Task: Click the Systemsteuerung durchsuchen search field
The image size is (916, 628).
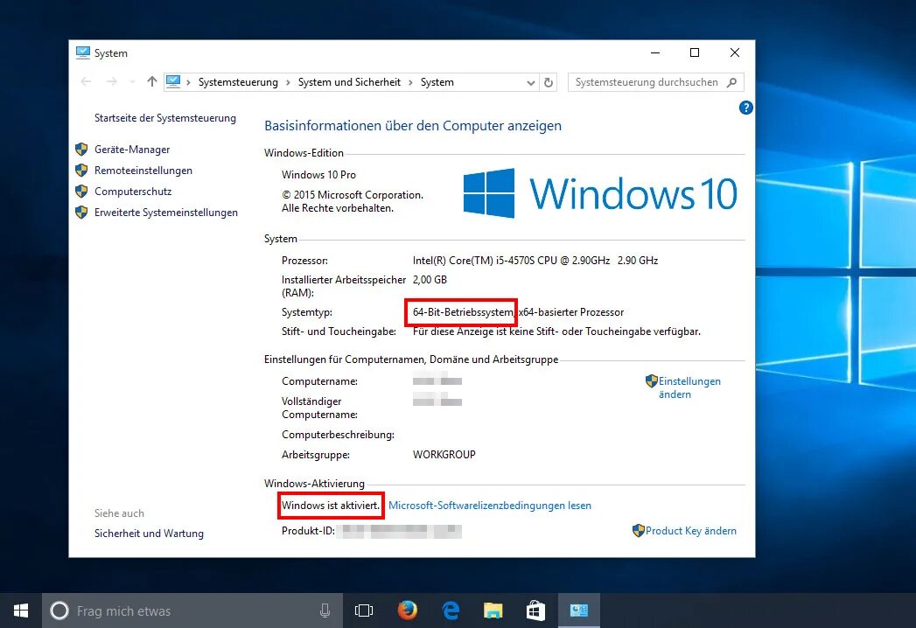Action: click(x=655, y=82)
